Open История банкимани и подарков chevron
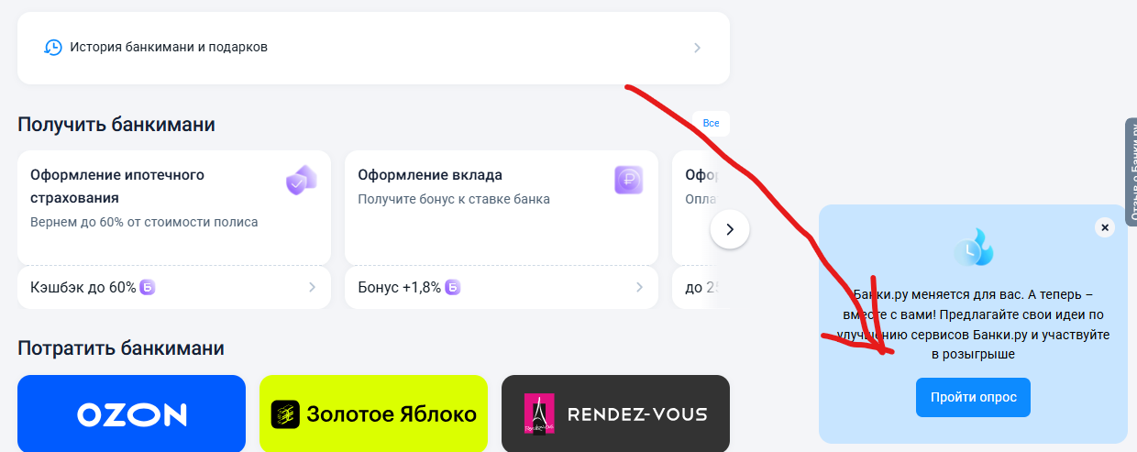This screenshot has height=452, width=1137. click(698, 48)
